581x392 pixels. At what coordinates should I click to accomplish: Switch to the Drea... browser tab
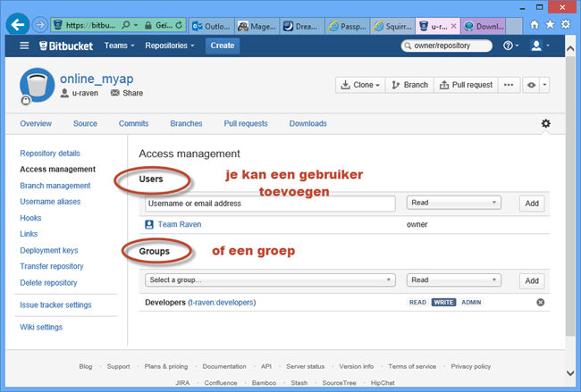coord(302,26)
